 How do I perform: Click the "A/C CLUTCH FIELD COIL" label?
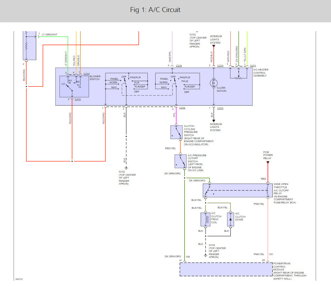coord(216,218)
